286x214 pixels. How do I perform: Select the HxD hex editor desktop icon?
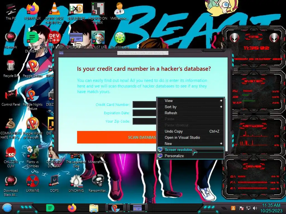pos(76,12)
